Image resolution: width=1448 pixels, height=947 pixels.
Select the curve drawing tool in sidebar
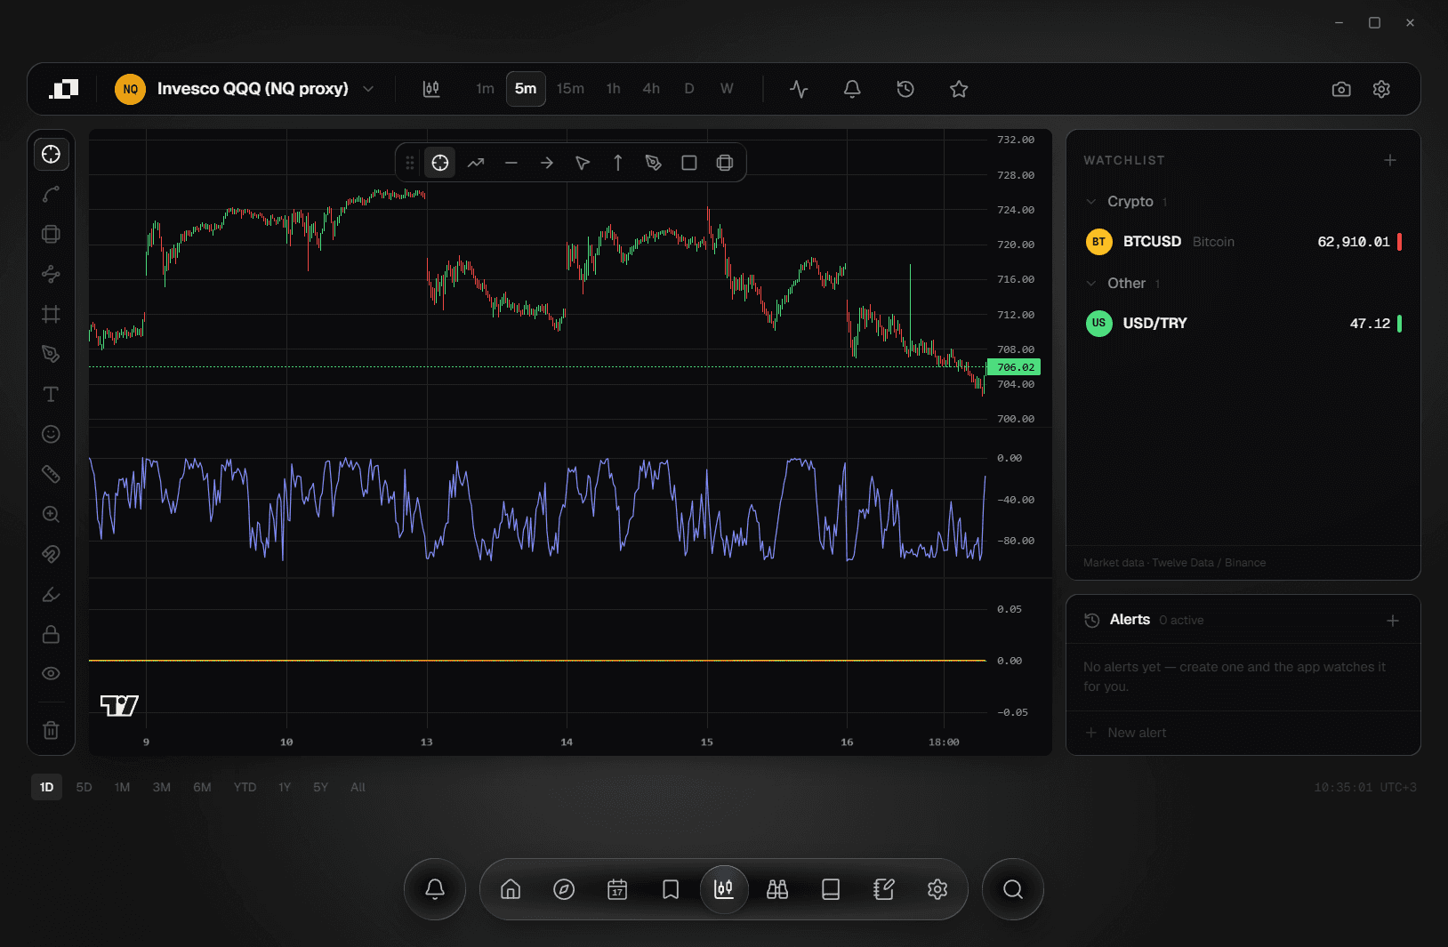[x=51, y=194]
